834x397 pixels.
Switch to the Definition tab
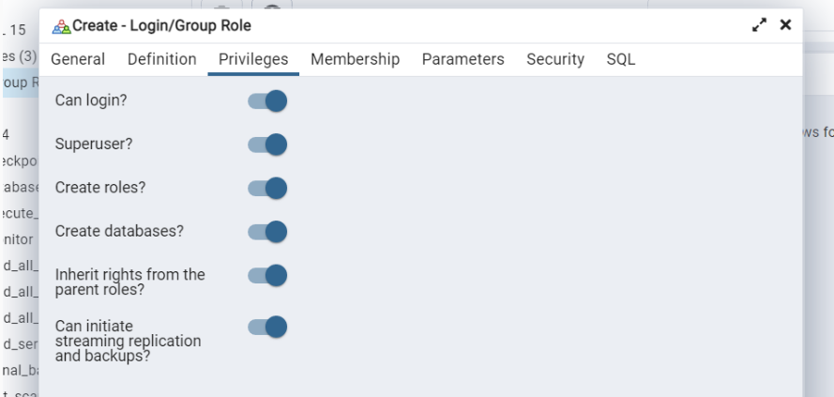point(161,59)
